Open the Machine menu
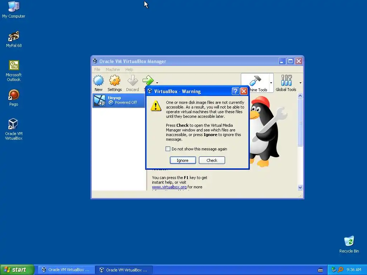The height and width of the screenshot is (275, 367). click(113, 69)
